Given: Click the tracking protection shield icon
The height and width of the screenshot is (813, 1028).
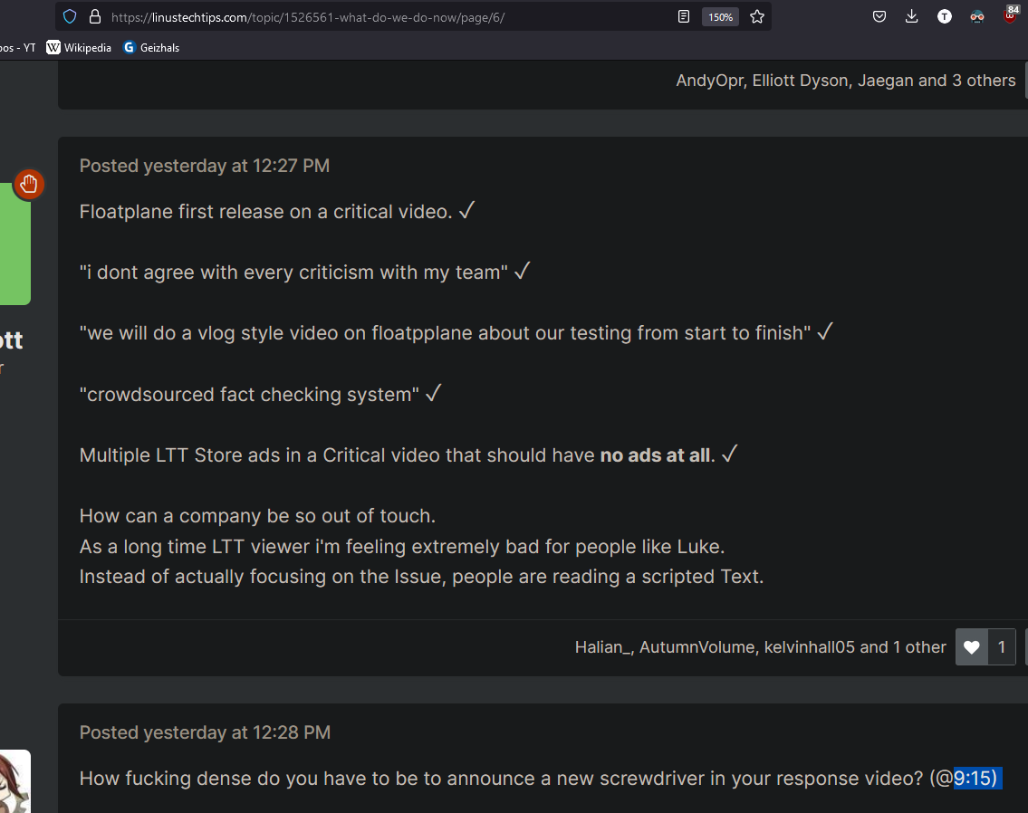Looking at the screenshot, I should [x=70, y=16].
